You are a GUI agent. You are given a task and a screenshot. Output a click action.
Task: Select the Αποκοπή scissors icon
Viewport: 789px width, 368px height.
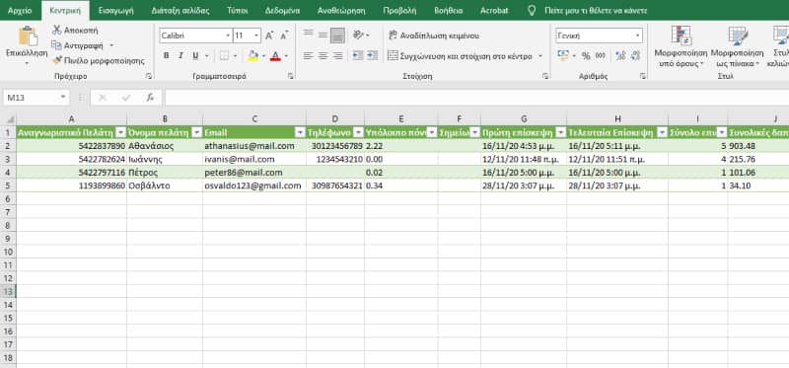pos(57,31)
